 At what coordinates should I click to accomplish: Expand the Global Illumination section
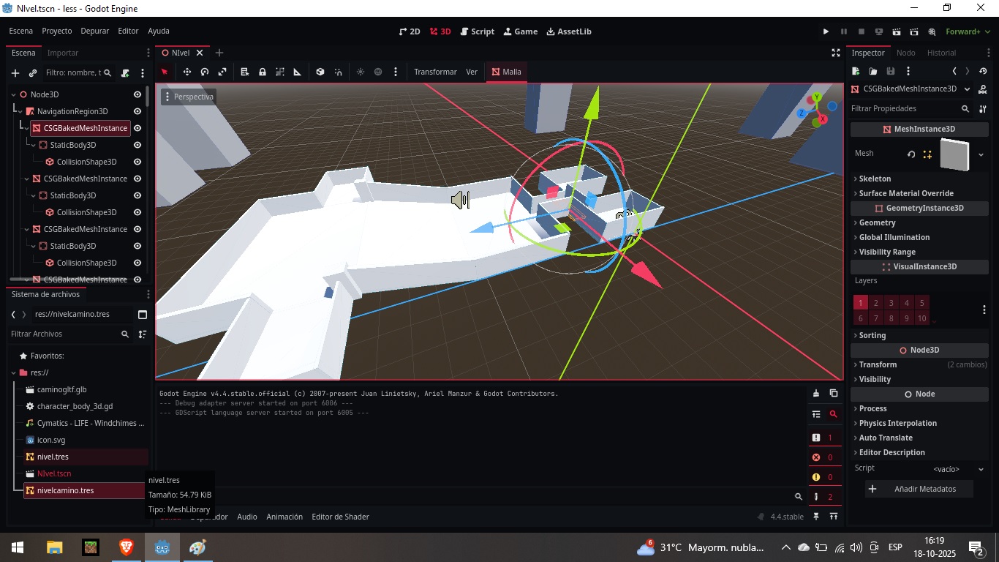[x=919, y=237]
